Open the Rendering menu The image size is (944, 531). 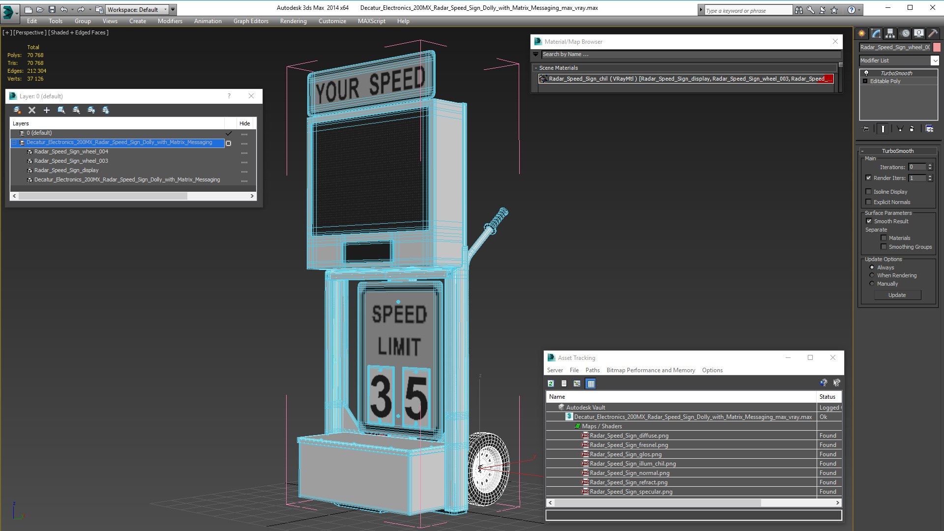click(x=293, y=21)
